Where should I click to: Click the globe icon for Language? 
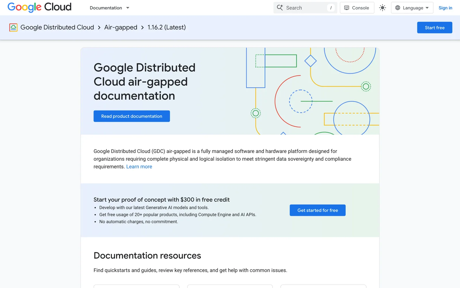(x=398, y=8)
